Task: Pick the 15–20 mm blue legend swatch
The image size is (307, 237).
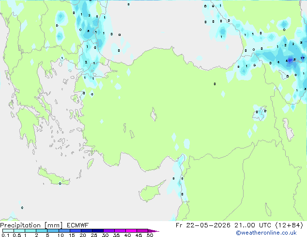Action: point(76,231)
